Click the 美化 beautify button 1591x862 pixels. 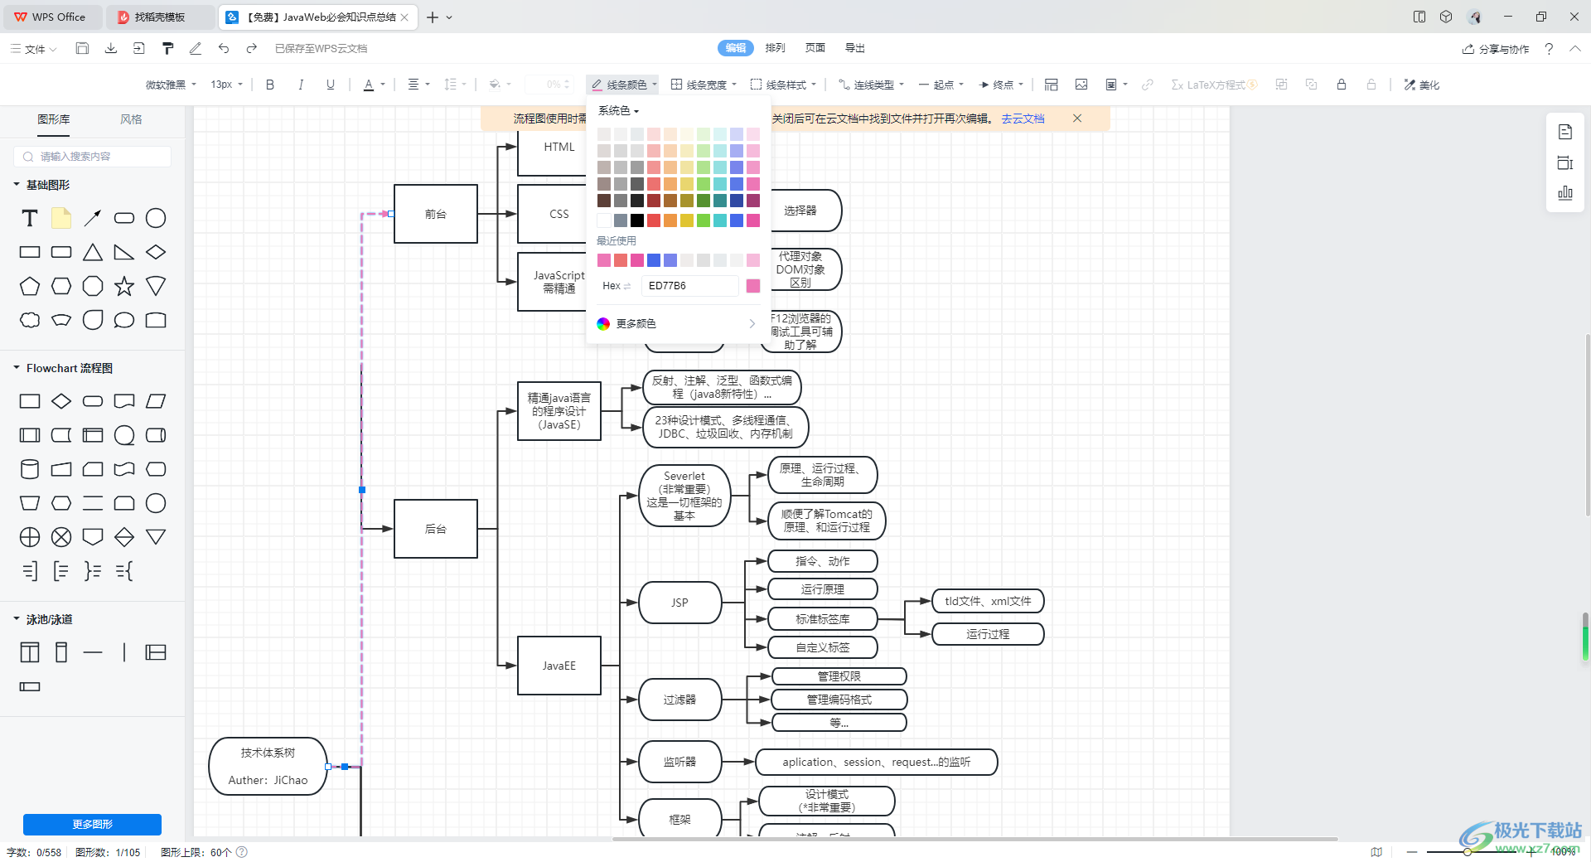tap(1422, 85)
